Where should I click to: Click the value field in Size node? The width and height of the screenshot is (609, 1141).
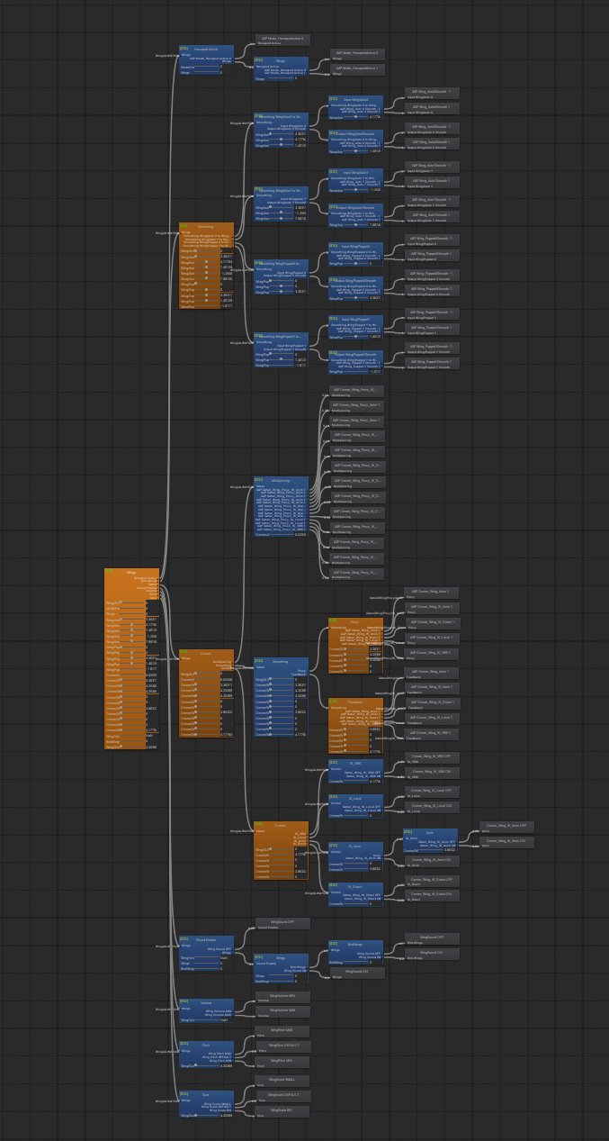(227, 1115)
